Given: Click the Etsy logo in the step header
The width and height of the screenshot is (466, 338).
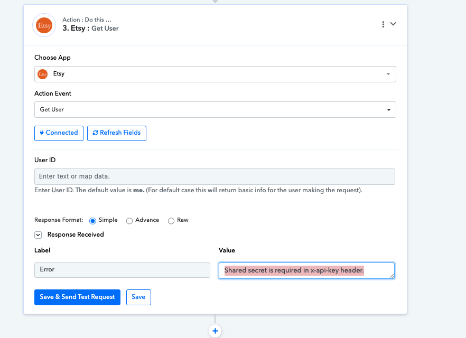Looking at the screenshot, I should tap(44, 25).
